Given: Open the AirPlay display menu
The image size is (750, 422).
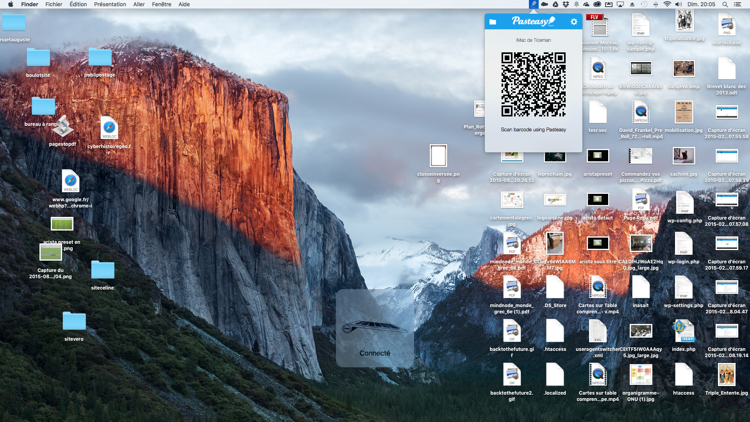Looking at the screenshot, I should pos(620,4).
